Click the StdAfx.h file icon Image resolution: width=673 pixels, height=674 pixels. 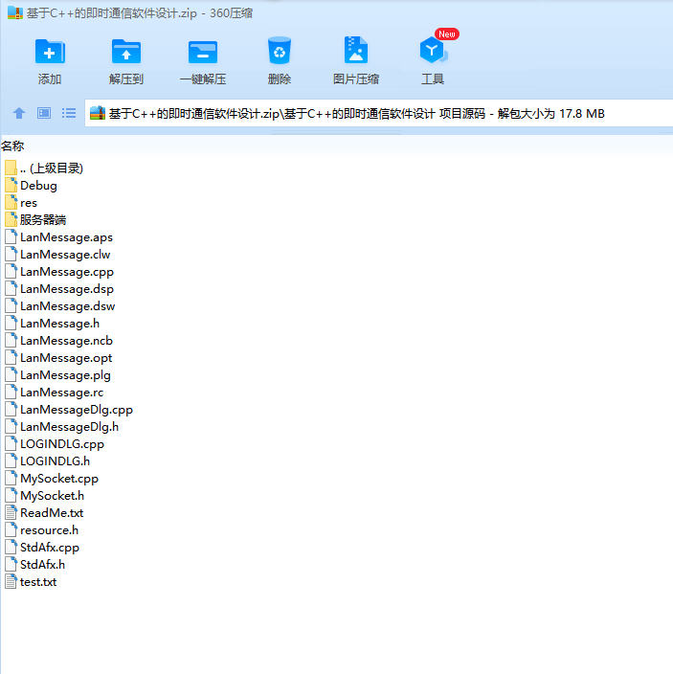pyautogui.click(x=11, y=565)
